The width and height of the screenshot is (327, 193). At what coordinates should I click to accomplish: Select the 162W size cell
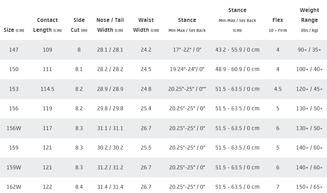pyautogui.click(x=14, y=187)
